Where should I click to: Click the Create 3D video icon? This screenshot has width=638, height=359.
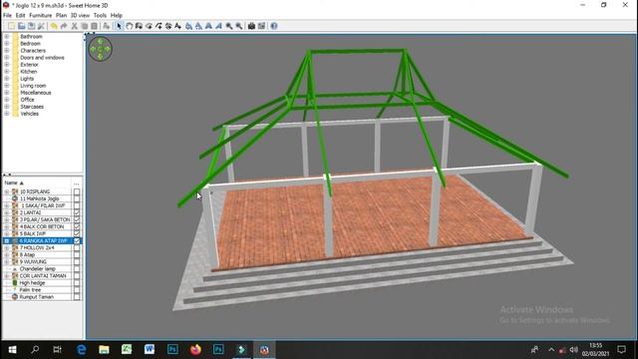(261, 26)
